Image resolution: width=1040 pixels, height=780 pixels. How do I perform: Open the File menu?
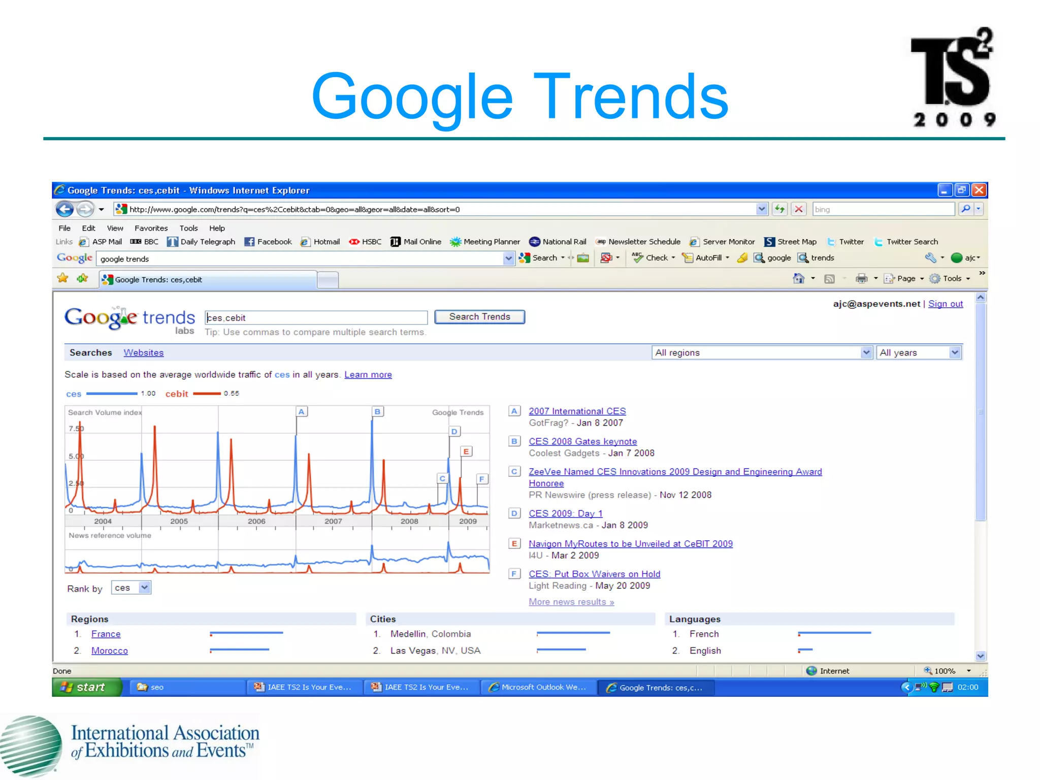64,228
